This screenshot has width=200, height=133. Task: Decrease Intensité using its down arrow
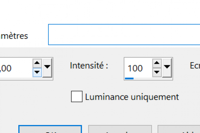(x=157, y=72)
